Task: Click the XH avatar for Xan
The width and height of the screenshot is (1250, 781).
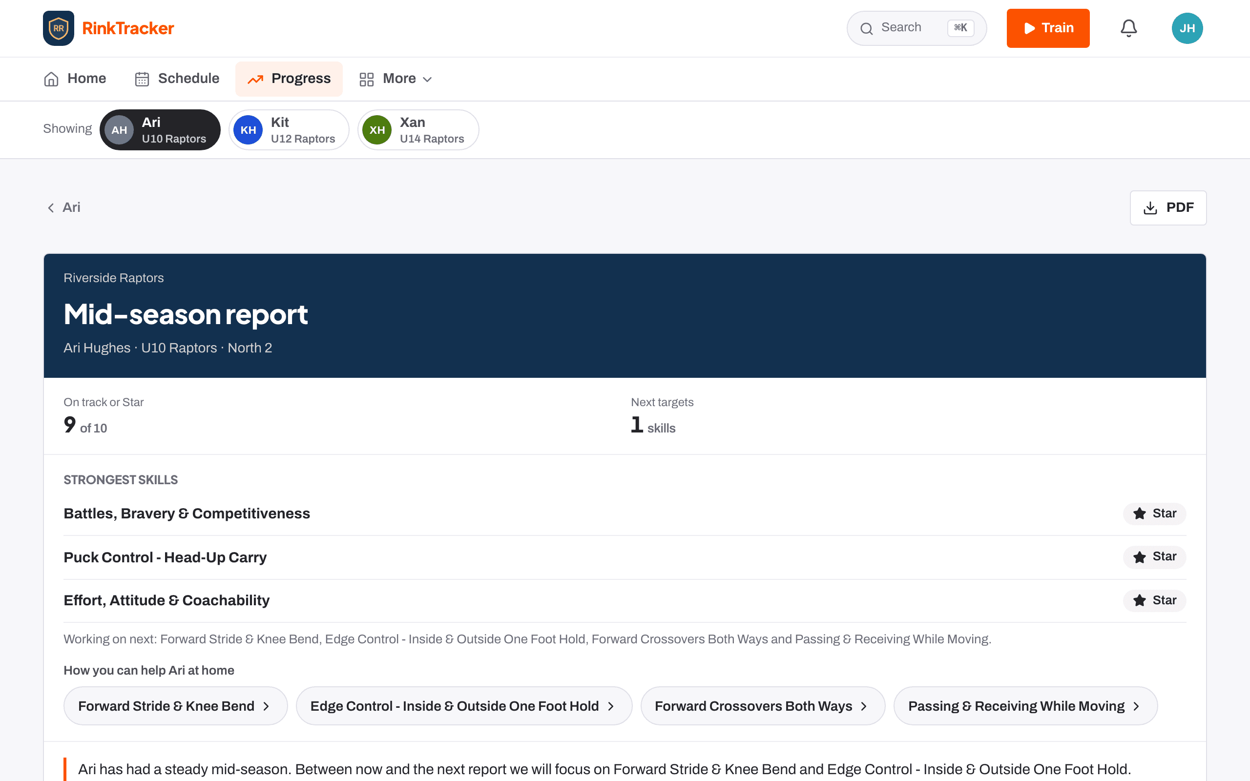Action: tap(377, 130)
